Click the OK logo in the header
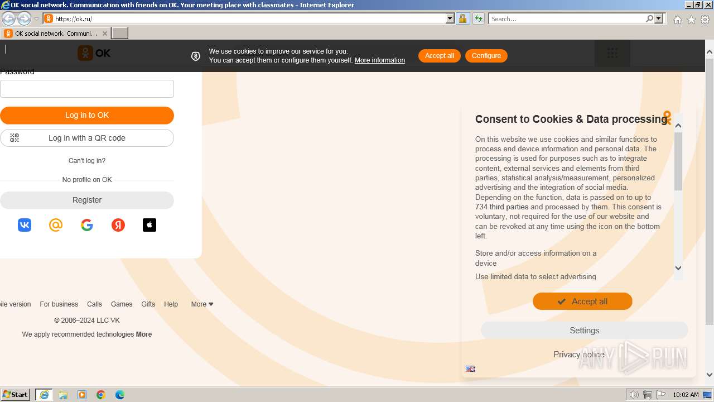Image resolution: width=714 pixels, height=402 pixels. pos(94,53)
